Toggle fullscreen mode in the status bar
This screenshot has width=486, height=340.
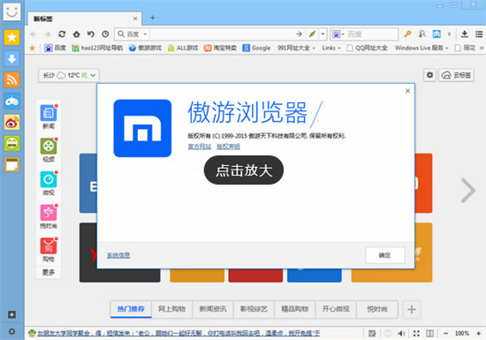tap(416, 333)
